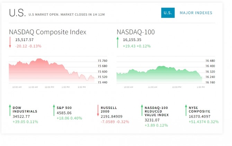Open the Russell 2000 index link

[109, 110]
